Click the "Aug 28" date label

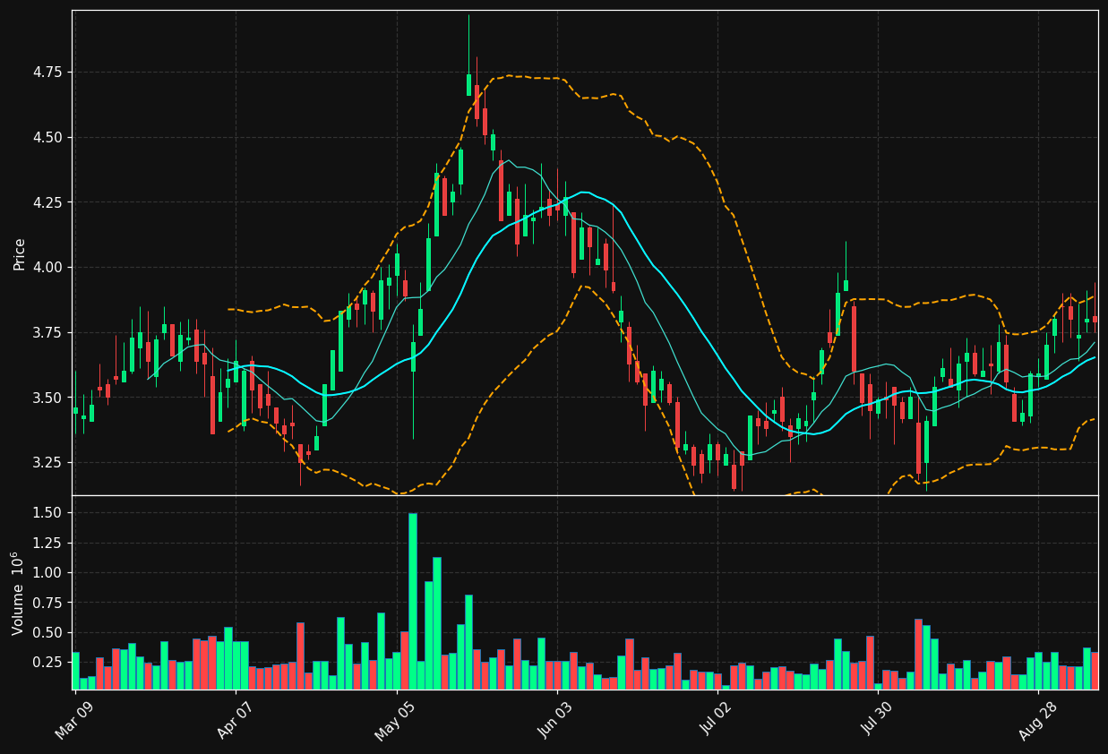point(1036,722)
